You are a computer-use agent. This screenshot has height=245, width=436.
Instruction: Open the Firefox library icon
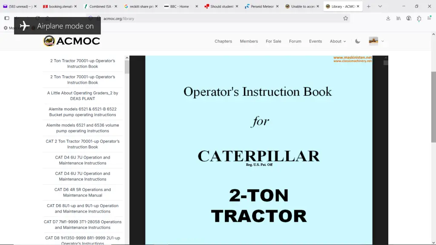[399, 18]
